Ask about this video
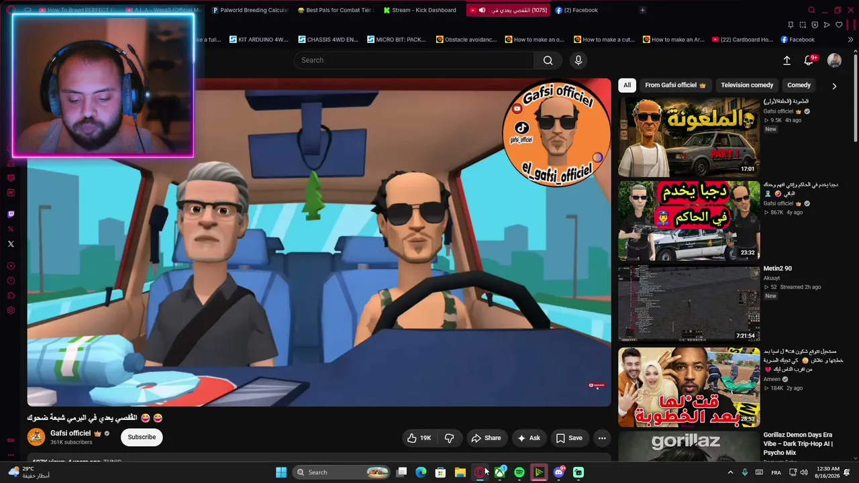Viewport: 859px width, 483px height. pos(528,438)
